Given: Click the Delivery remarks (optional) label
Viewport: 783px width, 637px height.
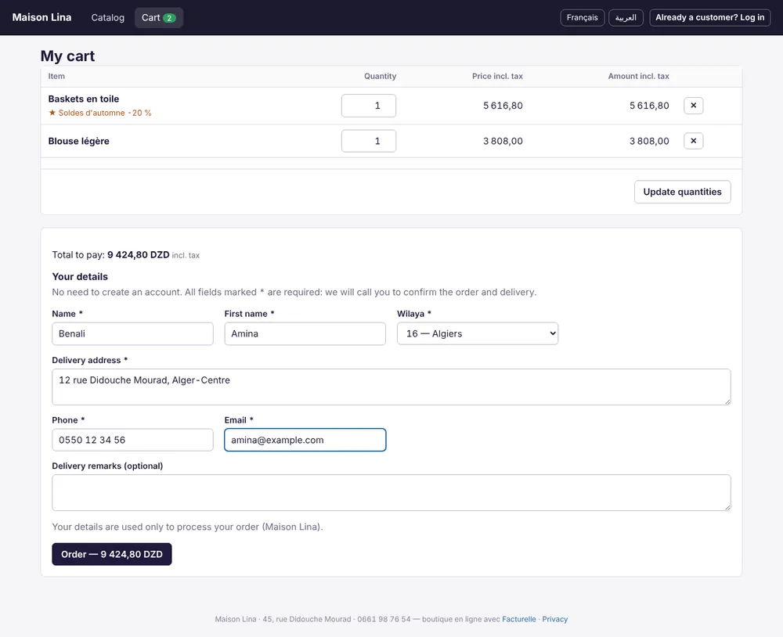Looking at the screenshot, I should pos(107,466).
